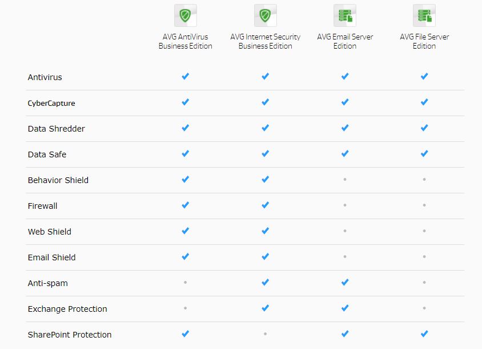The image size is (482, 349).
Task: Open the AVG File Server Edition heading
Action: click(x=424, y=41)
